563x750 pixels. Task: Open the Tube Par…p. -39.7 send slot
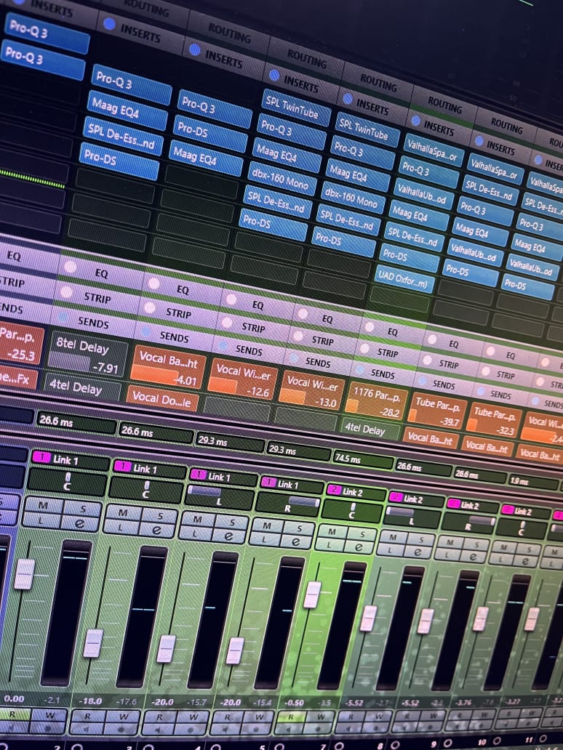pos(437,411)
